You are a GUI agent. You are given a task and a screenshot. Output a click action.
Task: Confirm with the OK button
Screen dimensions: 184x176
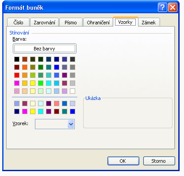(x=123, y=161)
